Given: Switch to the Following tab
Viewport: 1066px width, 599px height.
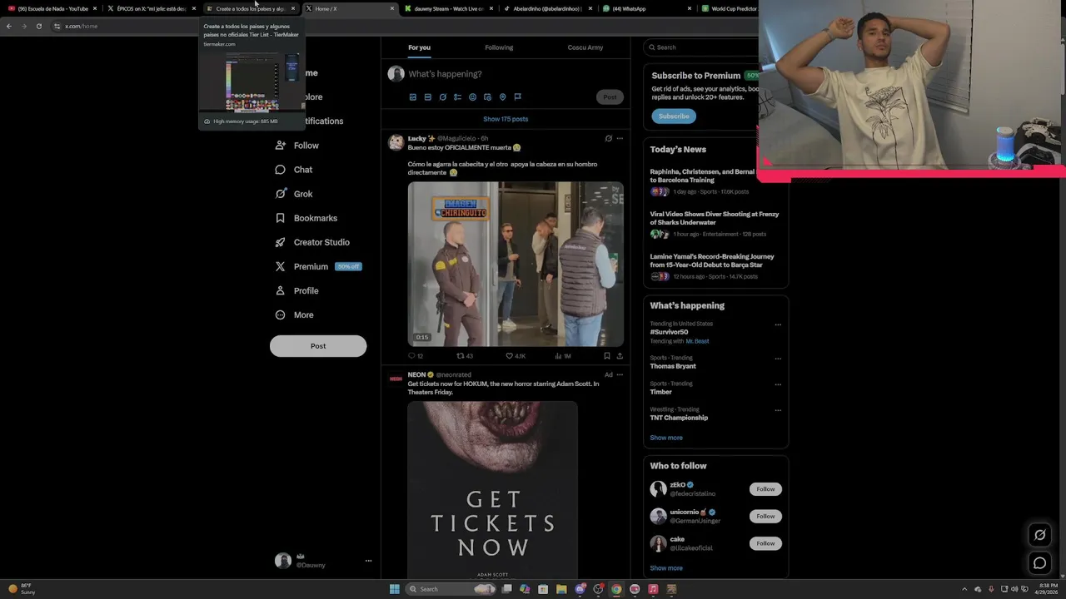Looking at the screenshot, I should (x=499, y=47).
